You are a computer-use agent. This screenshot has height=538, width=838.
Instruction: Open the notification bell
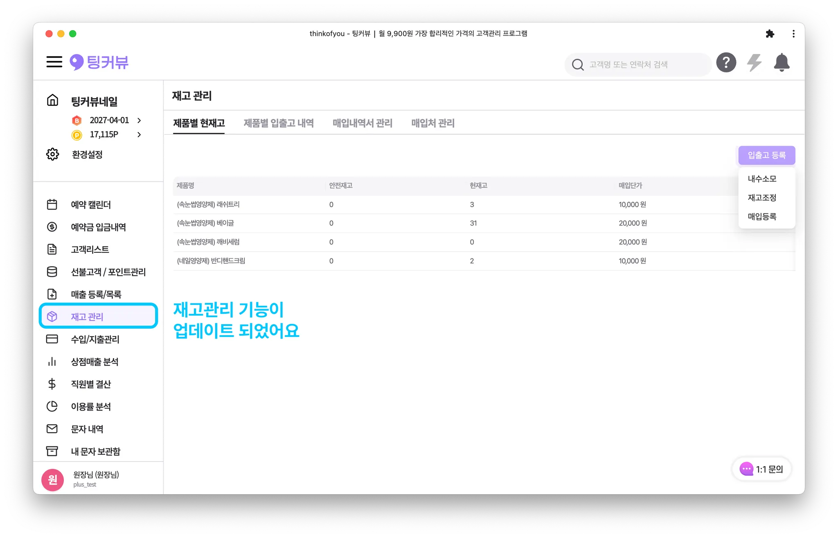[x=782, y=63]
